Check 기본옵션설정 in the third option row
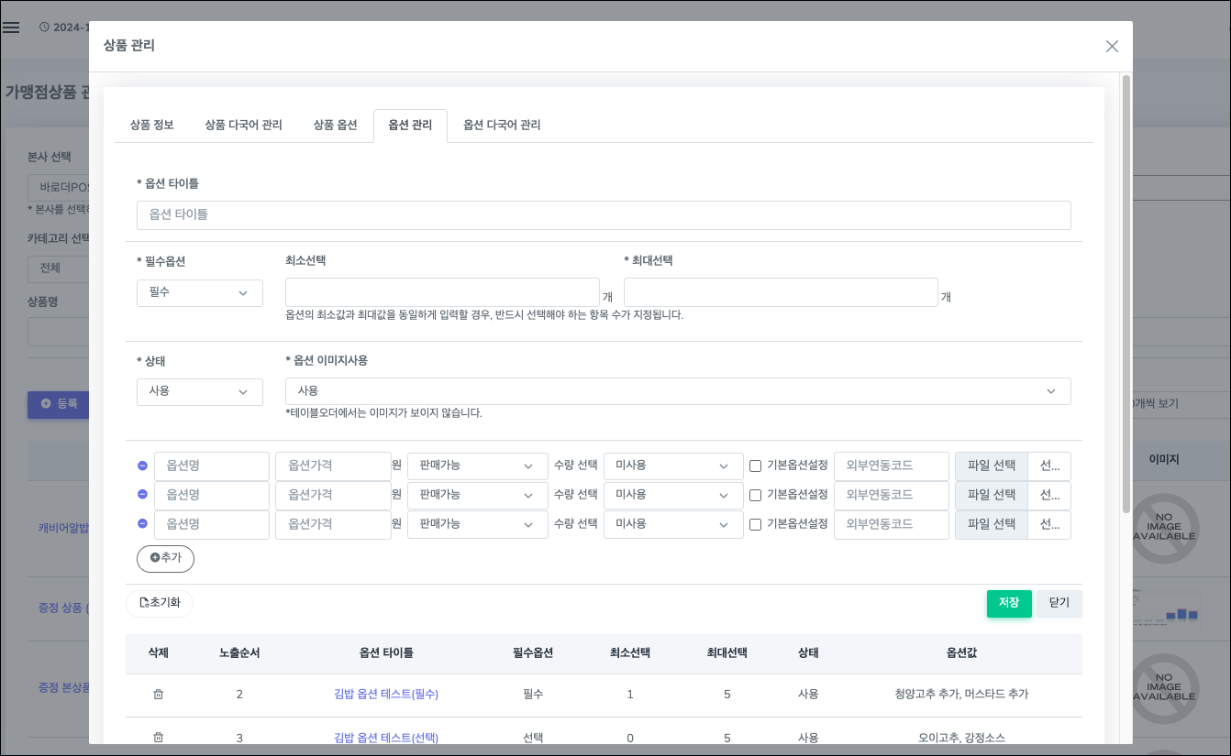Image resolution: width=1231 pixels, height=756 pixels. point(755,525)
